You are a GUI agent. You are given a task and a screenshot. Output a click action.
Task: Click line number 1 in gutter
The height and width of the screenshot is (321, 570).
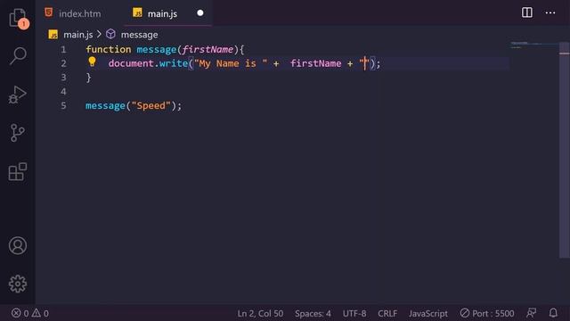coord(63,50)
